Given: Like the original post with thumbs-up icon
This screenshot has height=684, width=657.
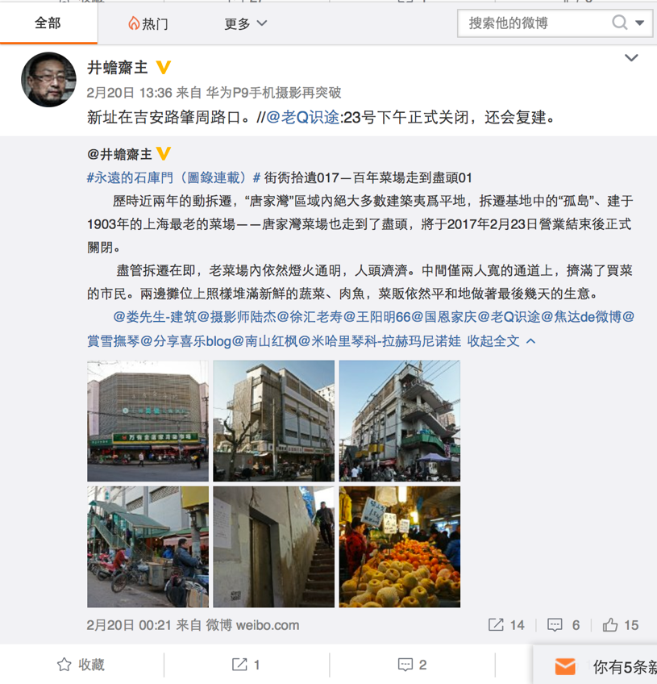Looking at the screenshot, I should [x=610, y=624].
